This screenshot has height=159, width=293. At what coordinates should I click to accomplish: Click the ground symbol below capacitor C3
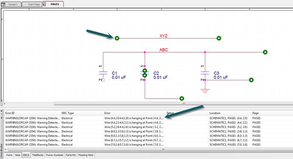point(205,91)
